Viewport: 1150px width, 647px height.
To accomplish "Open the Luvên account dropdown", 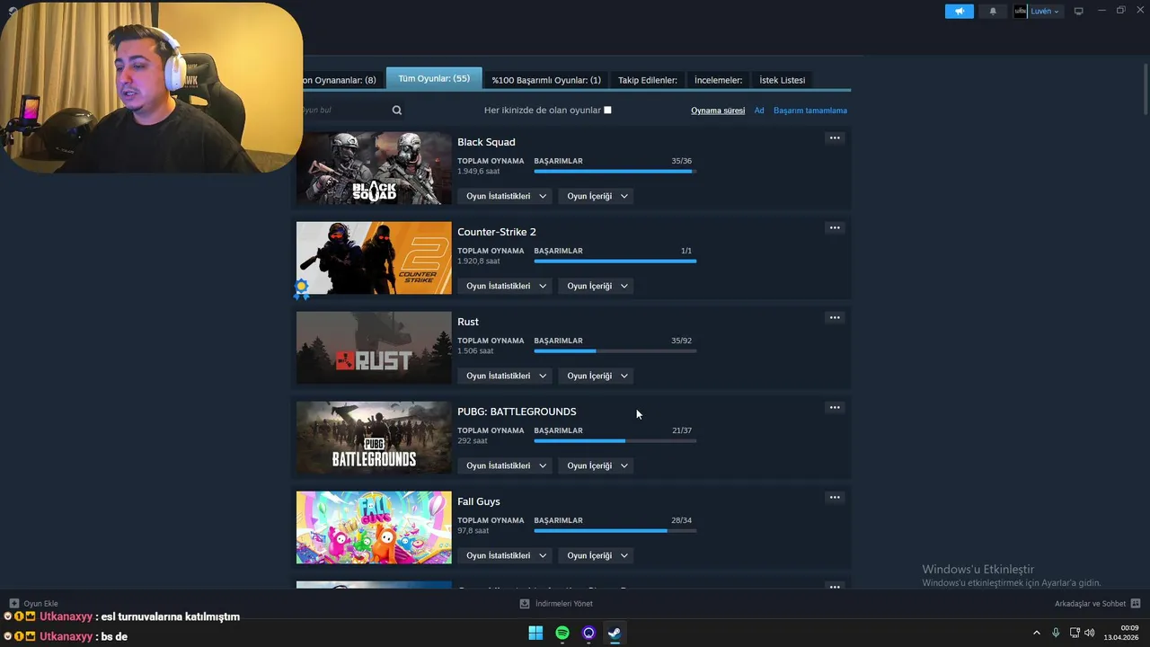I will click(1038, 12).
